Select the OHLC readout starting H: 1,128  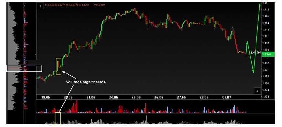coord(67,5)
